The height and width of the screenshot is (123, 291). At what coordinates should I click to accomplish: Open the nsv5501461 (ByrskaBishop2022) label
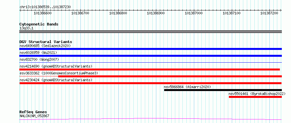[257, 94]
